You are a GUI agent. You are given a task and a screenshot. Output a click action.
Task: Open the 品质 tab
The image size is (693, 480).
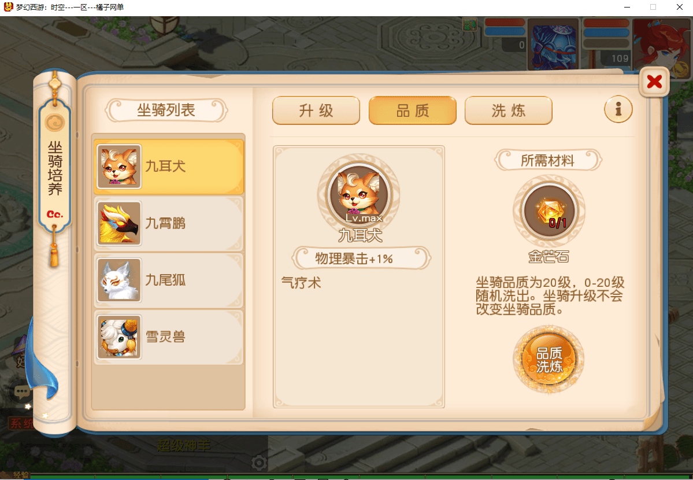[412, 110]
